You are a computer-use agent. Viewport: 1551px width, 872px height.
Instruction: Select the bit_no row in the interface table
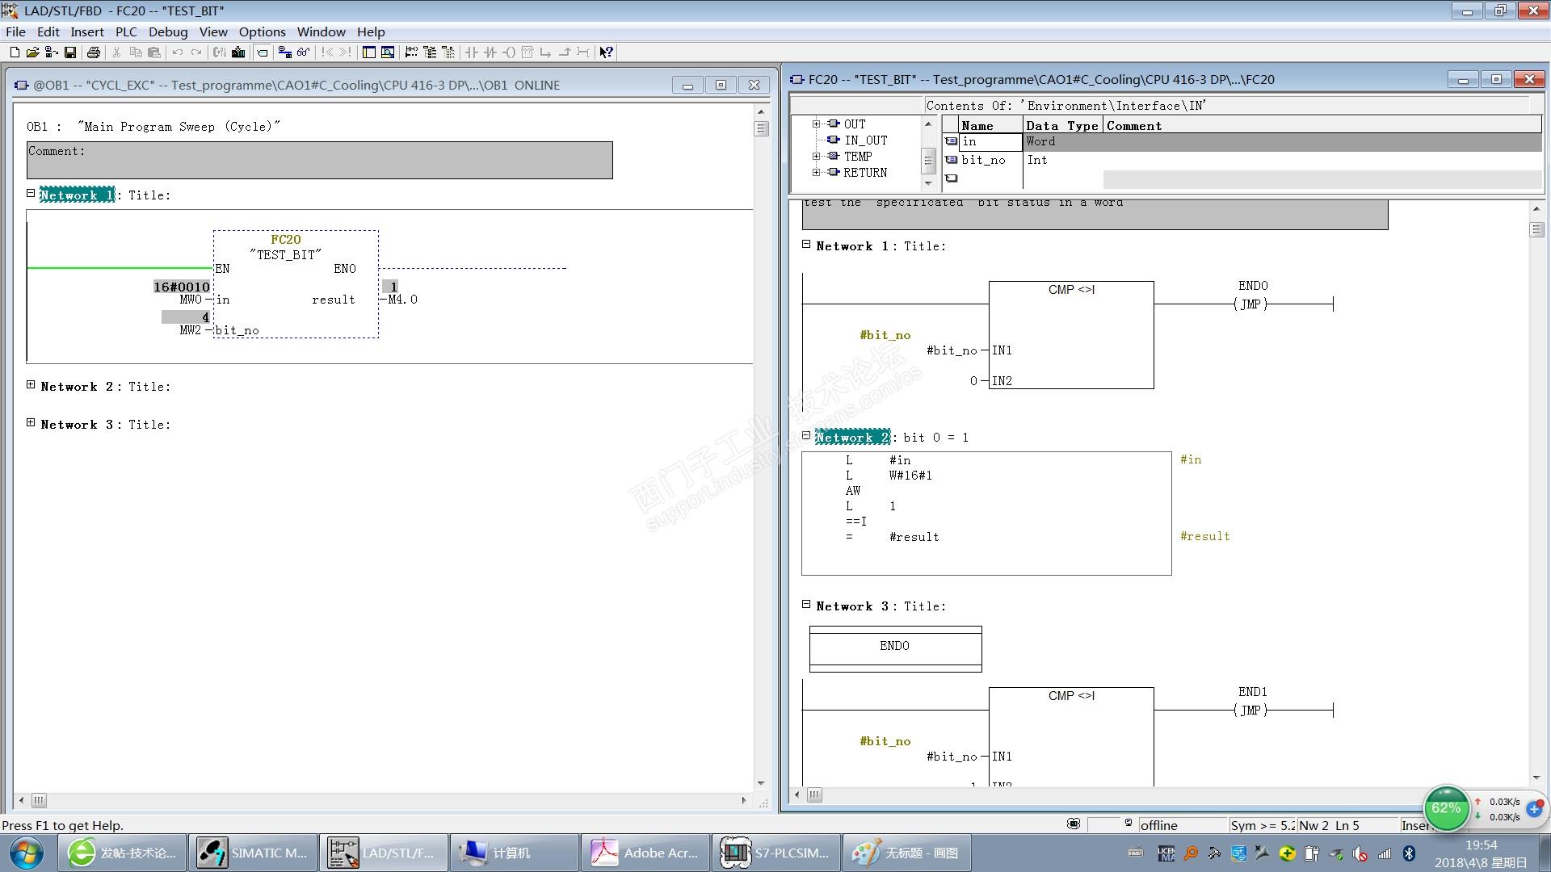point(983,160)
